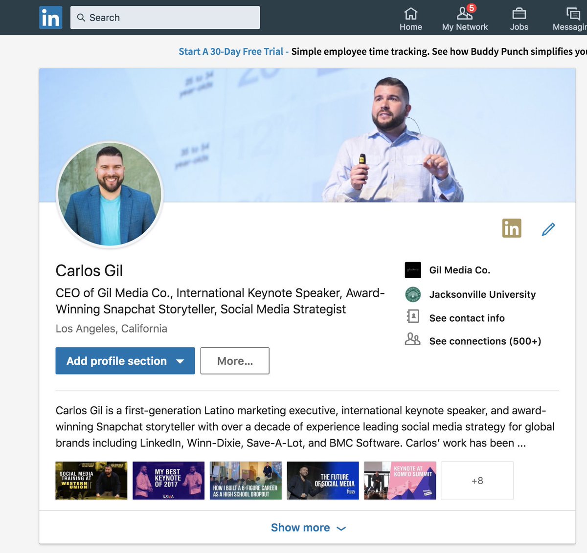This screenshot has height=553, width=587.
Task: Click the Los Angeles, California location text
Action: click(112, 329)
